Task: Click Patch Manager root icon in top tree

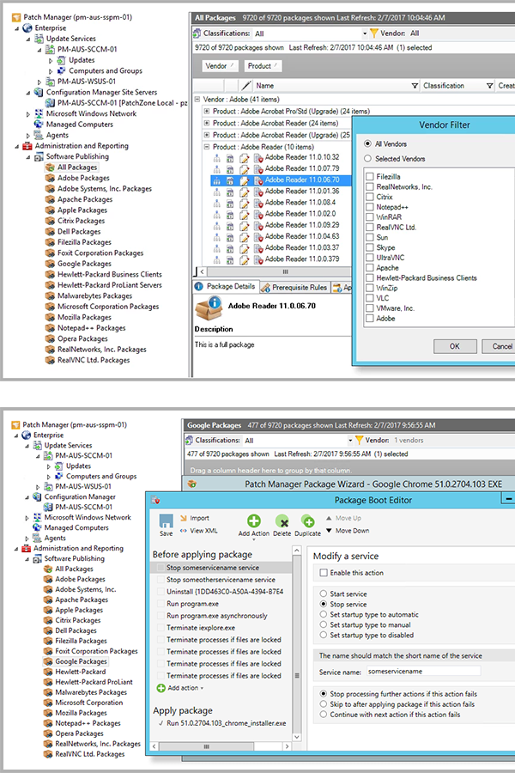Action: [x=16, y=17]
